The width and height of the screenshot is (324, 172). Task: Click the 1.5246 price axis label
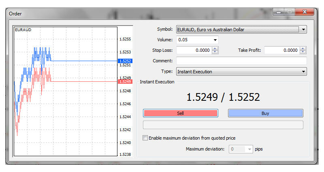pos(125,104)
